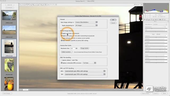This screenshot has height=96, width=170.
Task: Open Apply sharpening to dropdown
Action: click(x=86, y=25)
